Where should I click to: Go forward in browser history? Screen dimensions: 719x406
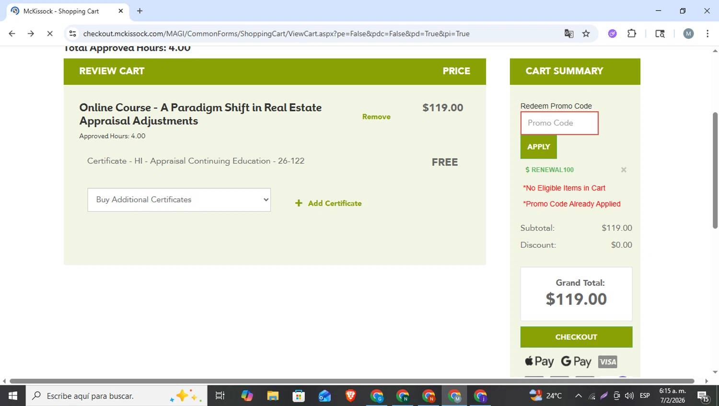pos(31,34)
